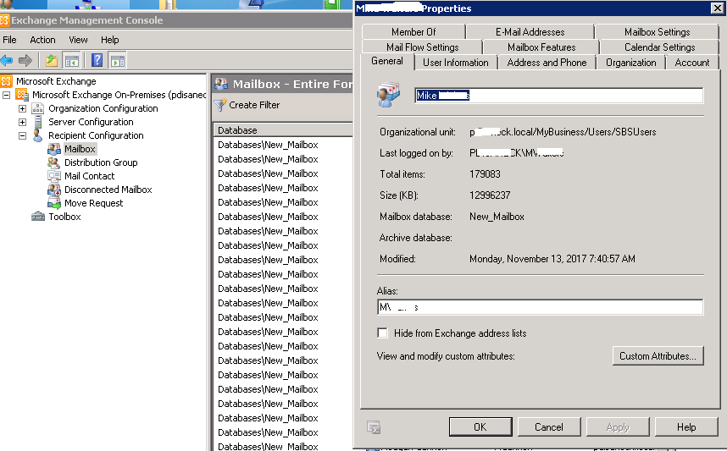Click the Total items value 179083
727x451 pixels.
pyautogui.click(x=485, y=174)
